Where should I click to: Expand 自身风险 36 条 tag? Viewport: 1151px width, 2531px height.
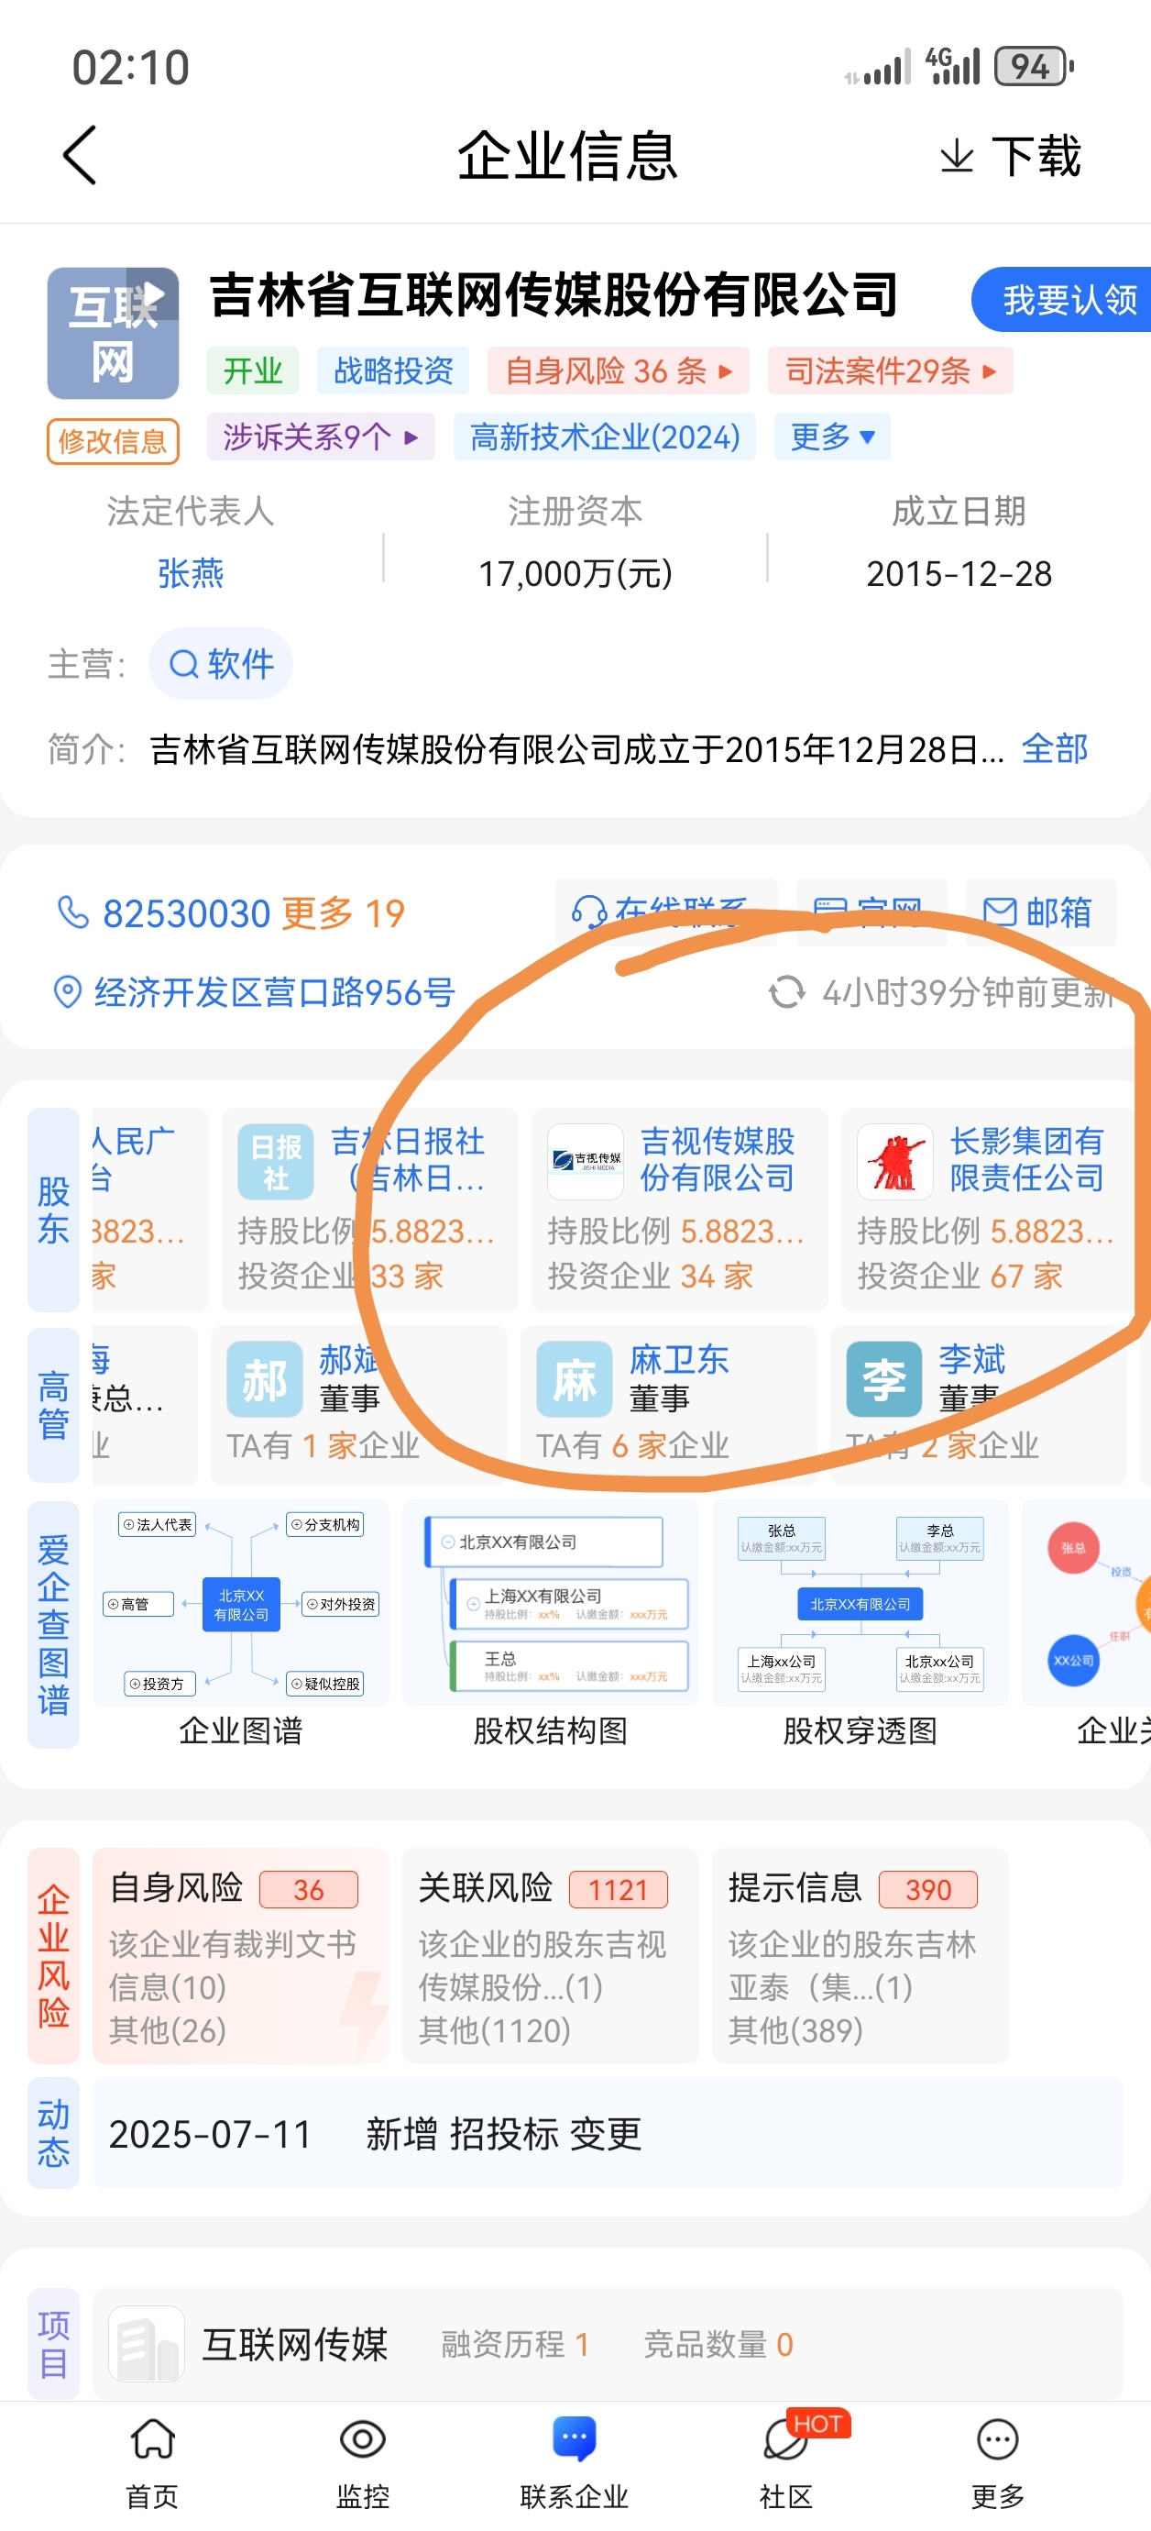[619, 371]
